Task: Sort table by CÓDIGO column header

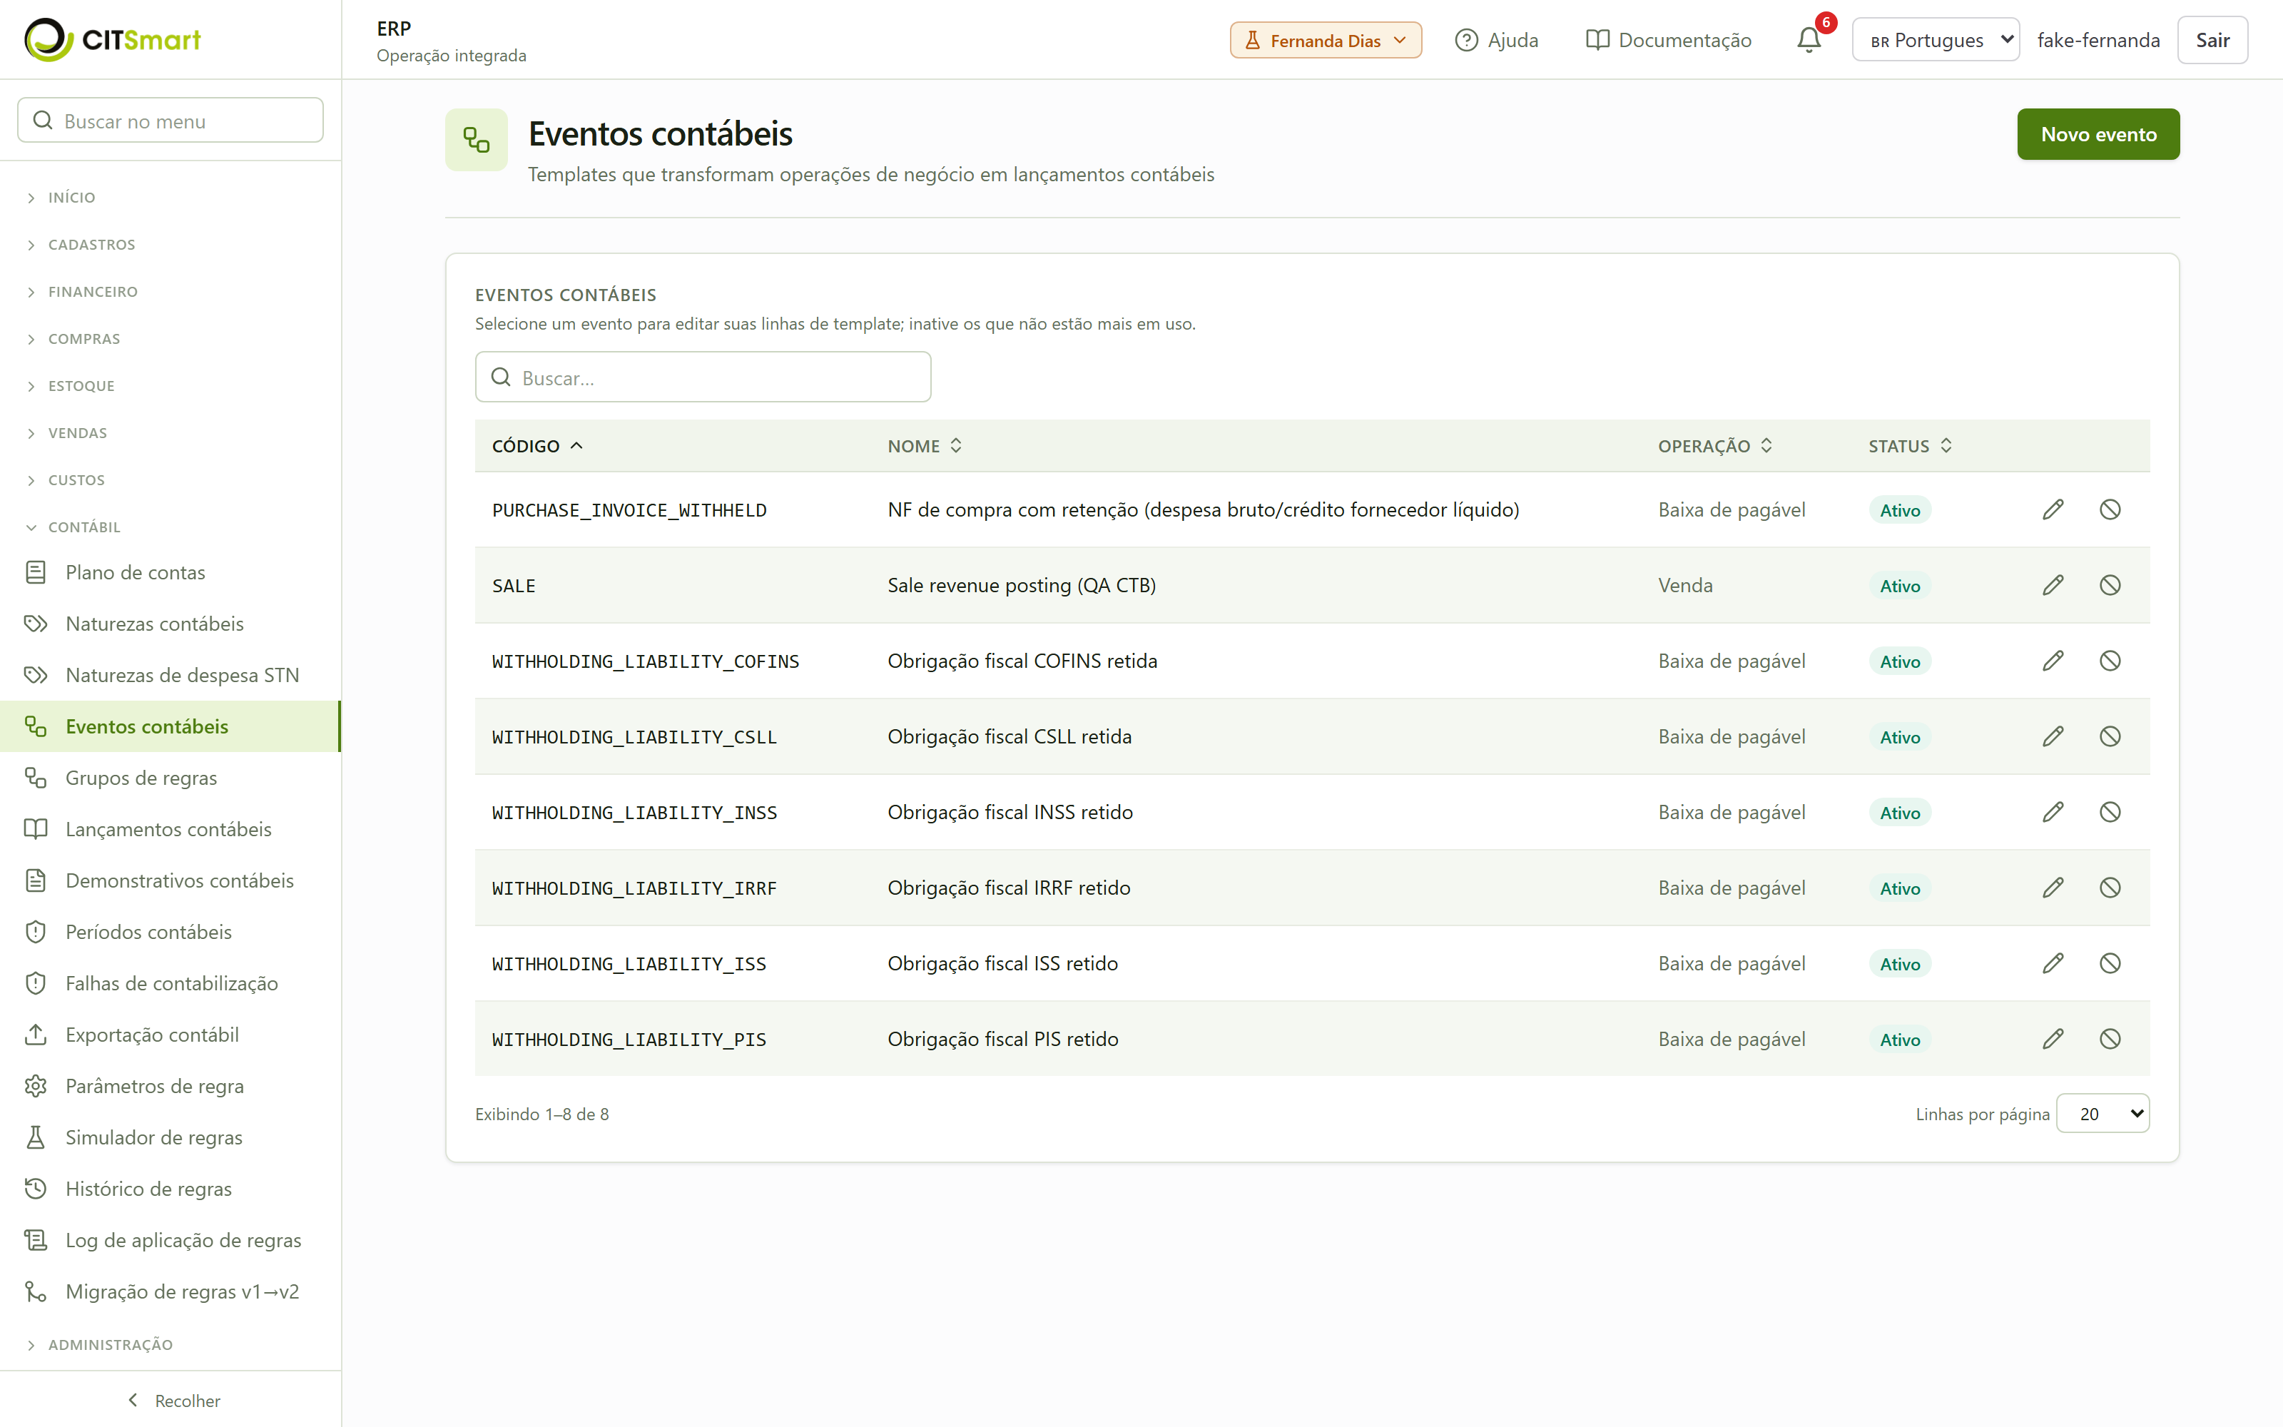Action: click(x=538, y=445)
